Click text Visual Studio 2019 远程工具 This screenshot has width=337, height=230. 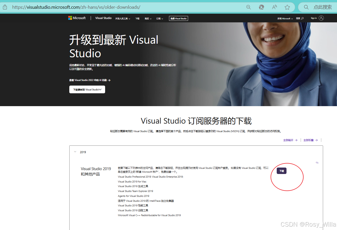(x=133, y=210)
